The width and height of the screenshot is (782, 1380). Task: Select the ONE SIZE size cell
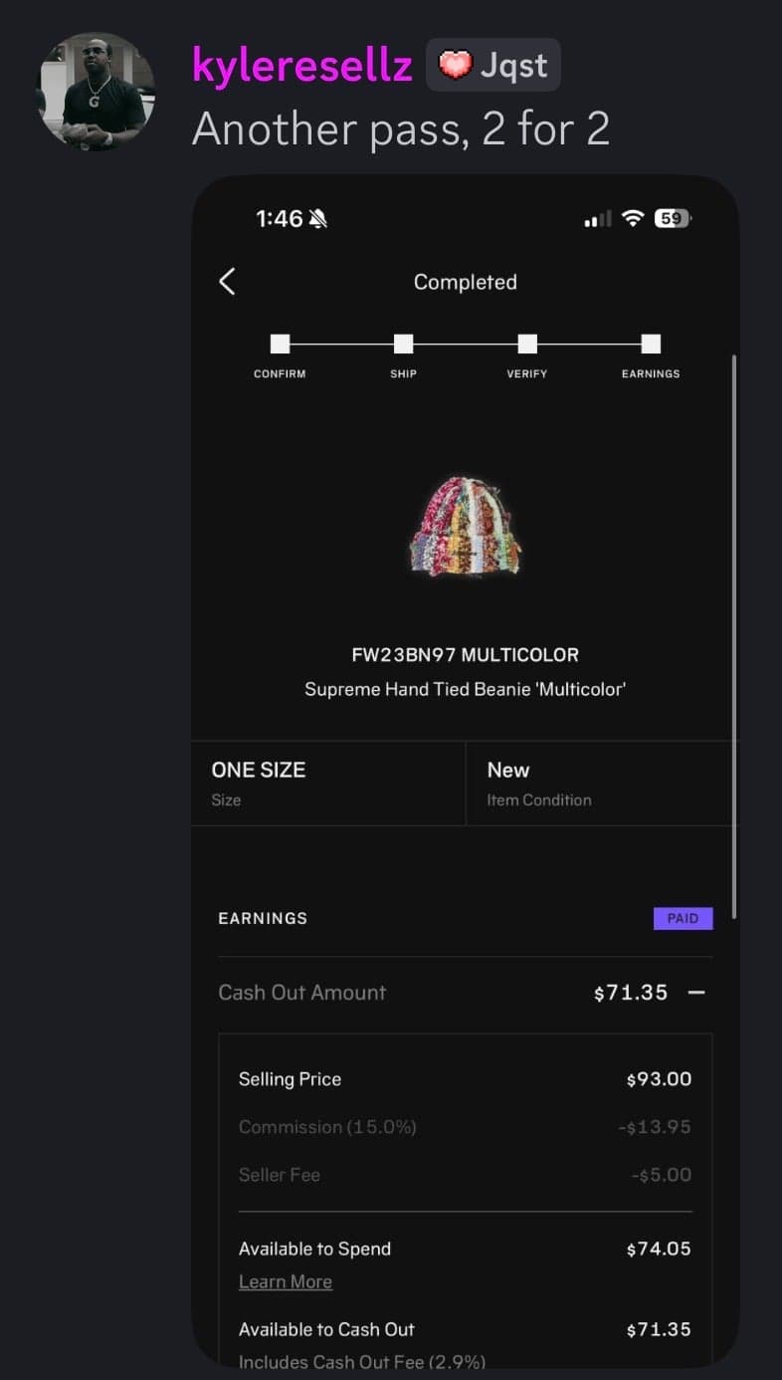pyautogui.click(x=328, y=784)
